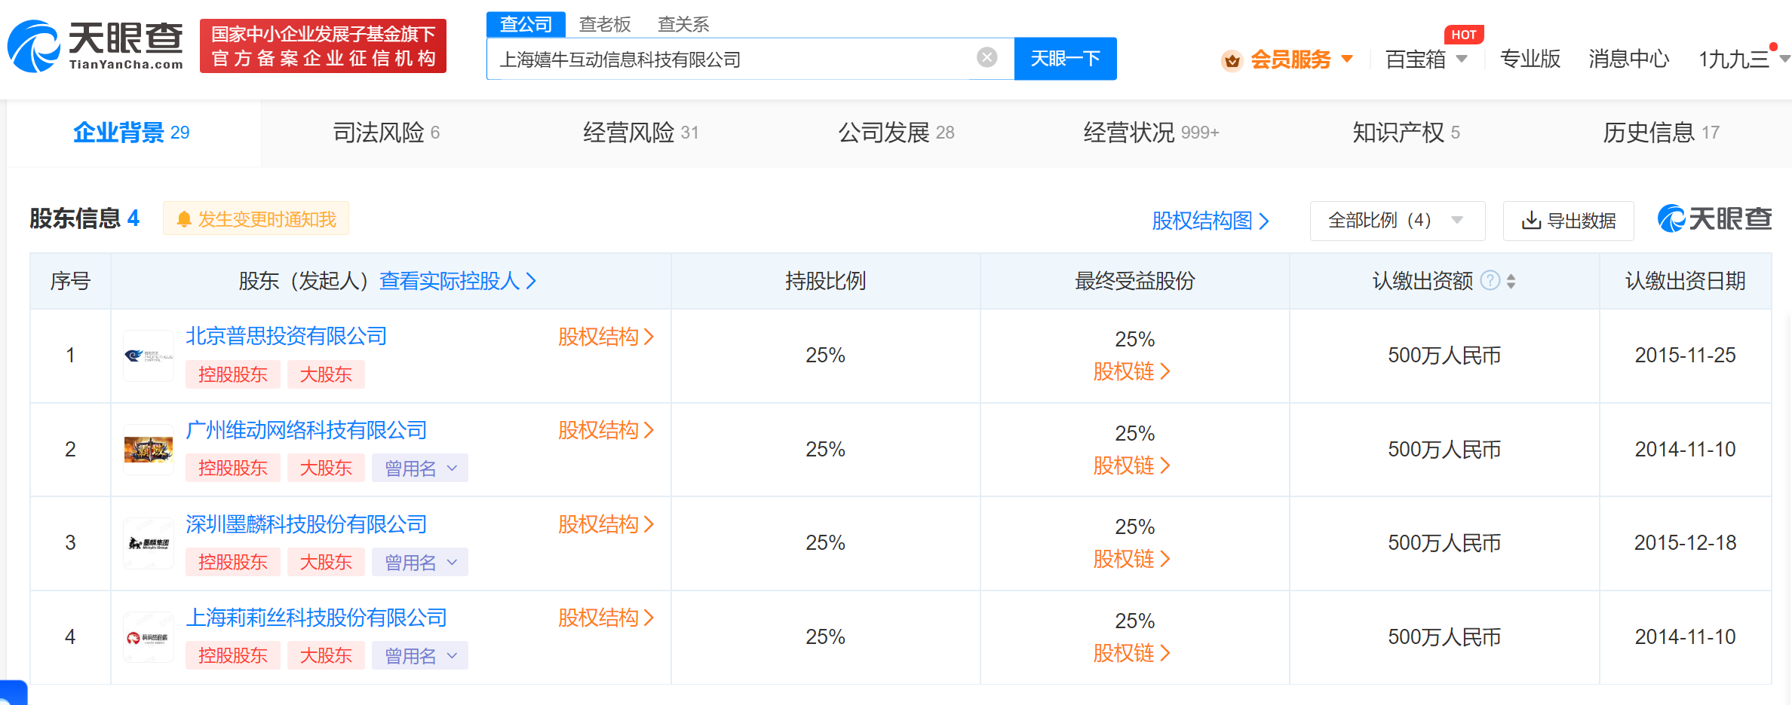Viewport: 1792px width, 705px height.
Task: Open 股权结构 for 上海莉莉丝科技
Action: pyautogui.click(x=606, y=618)
